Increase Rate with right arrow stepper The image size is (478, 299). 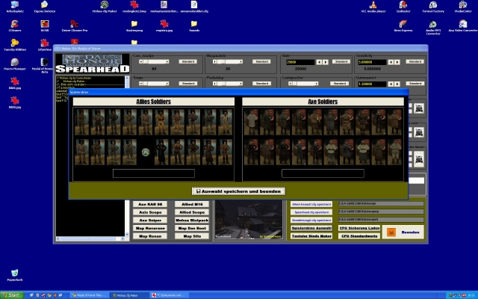click(x=326, y=62)
